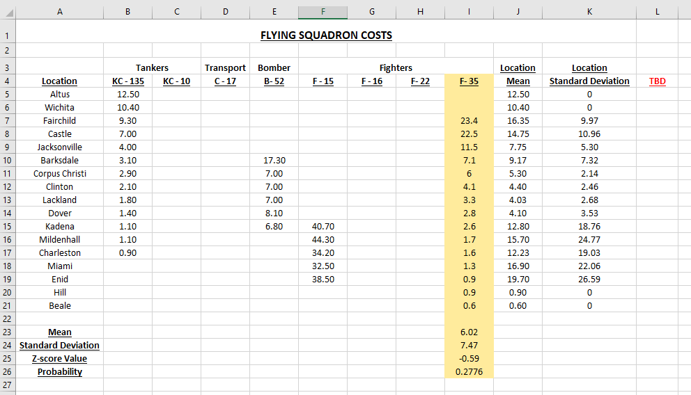Select the Corpus Christi cell
The image size is (691, 395).
coord(60,173)
